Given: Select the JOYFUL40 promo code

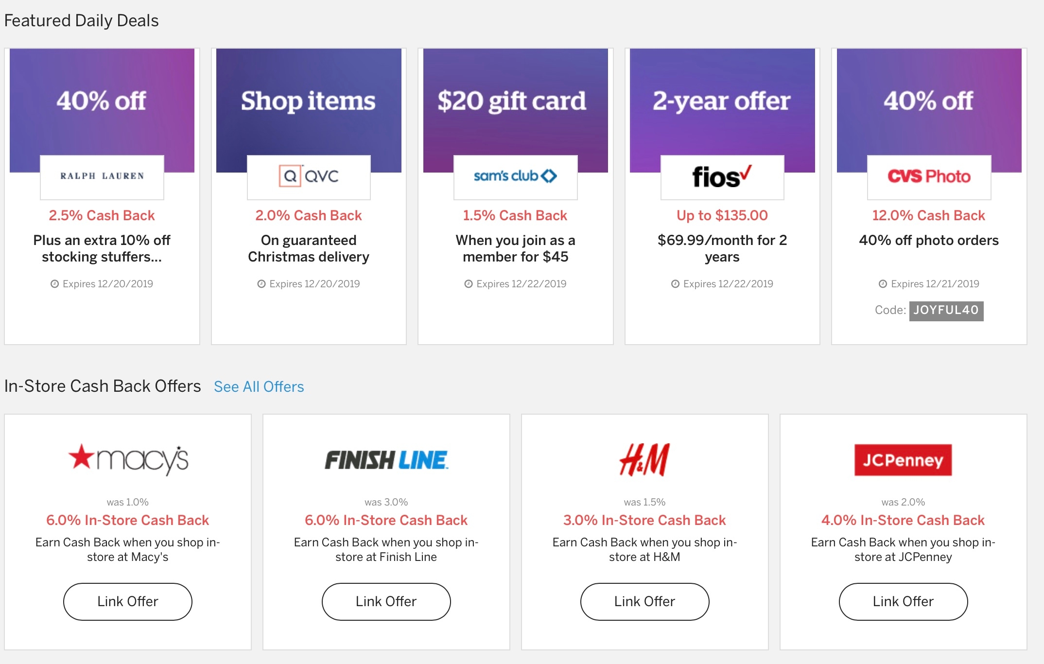Looking at the screenshot, I should tap(945, 310).
